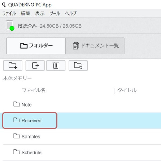Click the Samples folder icon
The width and height of the screenshot is (161, 161).
coord(17,136)
